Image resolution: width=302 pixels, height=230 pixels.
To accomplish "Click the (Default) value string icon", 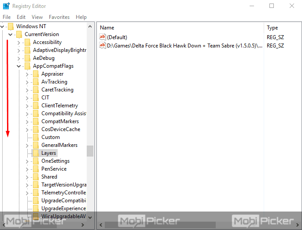I will pyautogui.click(x=103, y=37).
